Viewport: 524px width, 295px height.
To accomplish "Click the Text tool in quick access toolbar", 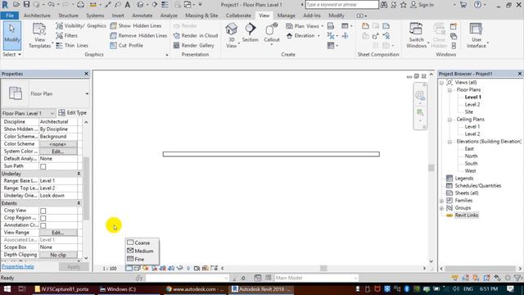I will coord(128,5).
